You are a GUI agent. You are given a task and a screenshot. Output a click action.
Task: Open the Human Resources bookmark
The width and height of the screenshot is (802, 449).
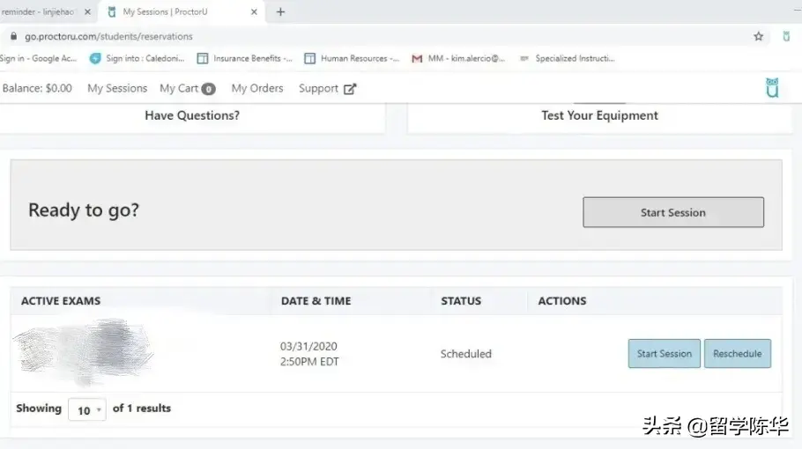point(352,59)
